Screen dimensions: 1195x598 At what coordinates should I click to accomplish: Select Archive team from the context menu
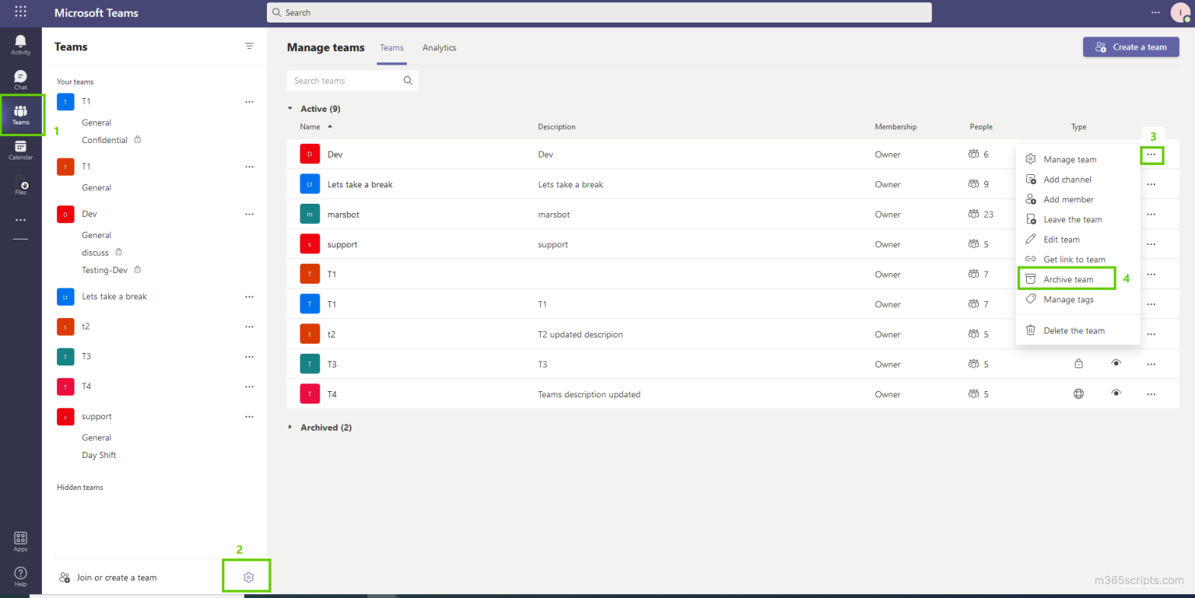click(x=1066, y=278)
